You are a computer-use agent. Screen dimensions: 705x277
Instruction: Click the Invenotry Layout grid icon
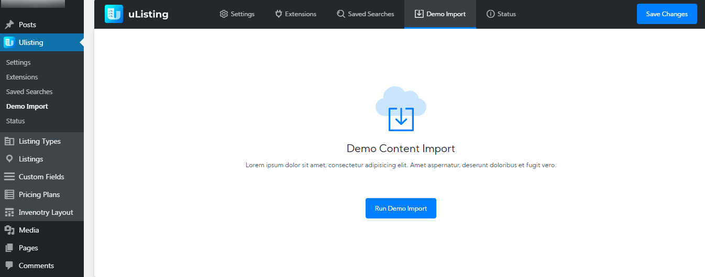9,212
